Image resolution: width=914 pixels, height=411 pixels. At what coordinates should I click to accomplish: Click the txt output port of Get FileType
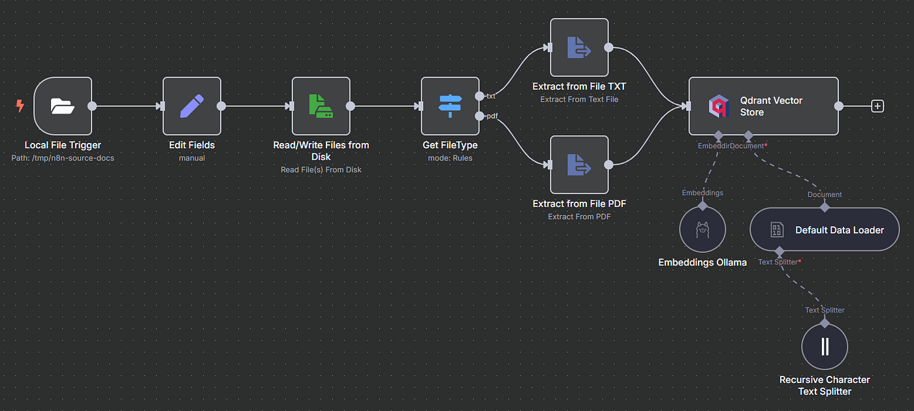click(480, 96)
